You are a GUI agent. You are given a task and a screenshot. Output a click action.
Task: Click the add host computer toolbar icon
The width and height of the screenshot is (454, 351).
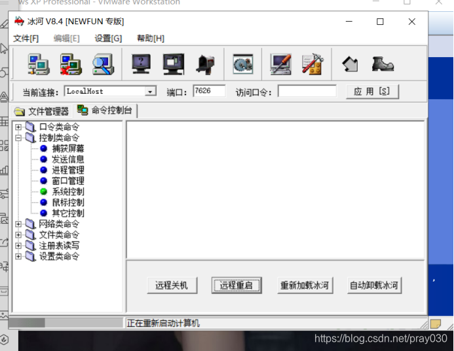point(39,64)
